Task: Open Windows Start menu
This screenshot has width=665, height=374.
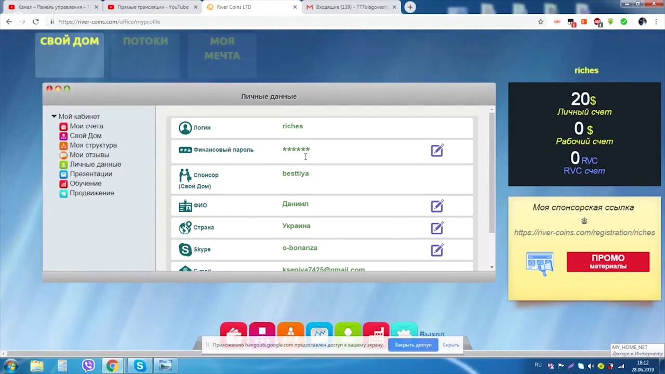Action: point(11,366)
